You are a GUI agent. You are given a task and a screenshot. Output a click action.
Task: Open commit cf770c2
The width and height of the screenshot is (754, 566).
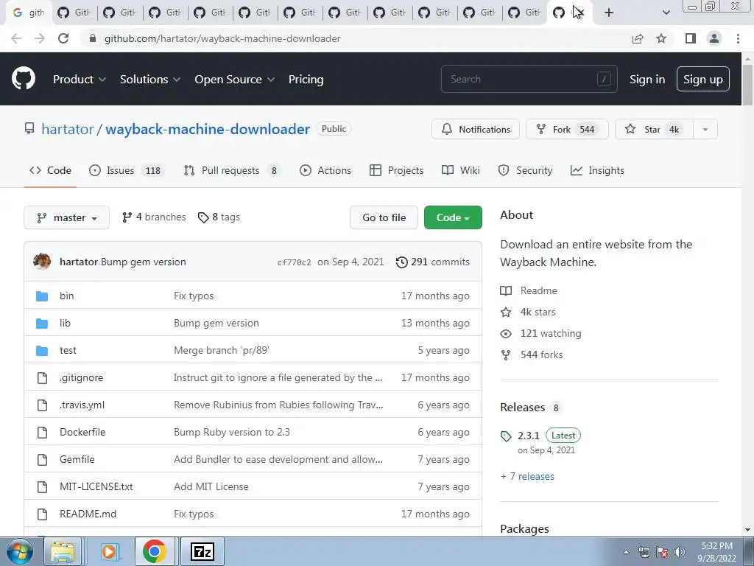click(x=294, y=262)
